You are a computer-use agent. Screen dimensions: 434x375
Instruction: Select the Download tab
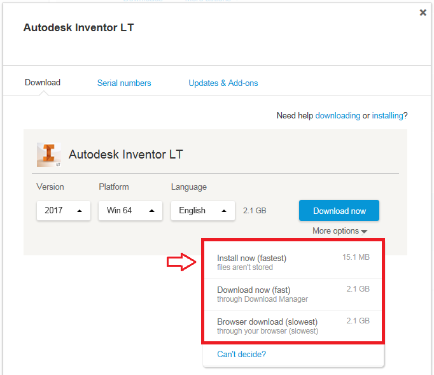(x=43, y=83)
